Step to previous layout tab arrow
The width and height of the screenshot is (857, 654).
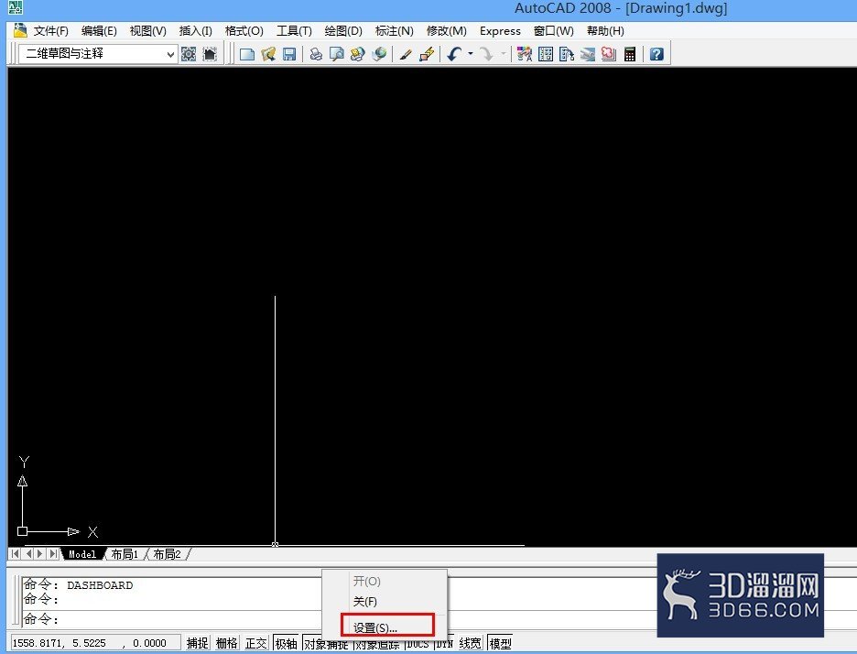(x=28, y=553)
